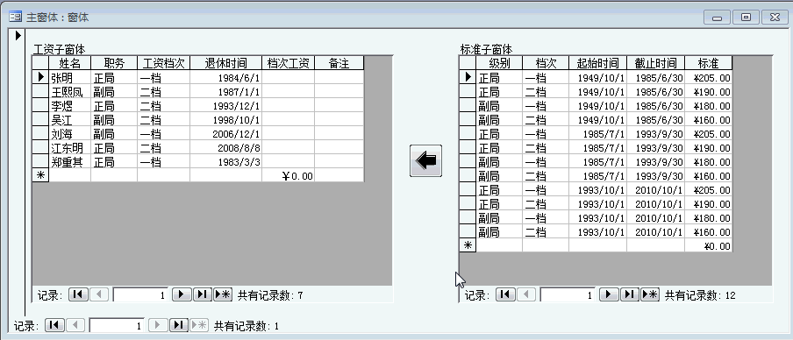The width and height of the screenshot is (793, 340).
Task: Click the name cell 张明
Action: tap(70, 77)
